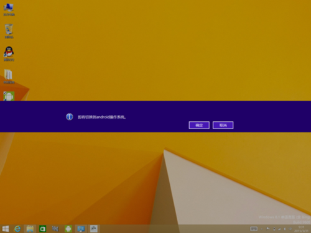Click the gray grid app icon in taskbar

pos(55,229)
